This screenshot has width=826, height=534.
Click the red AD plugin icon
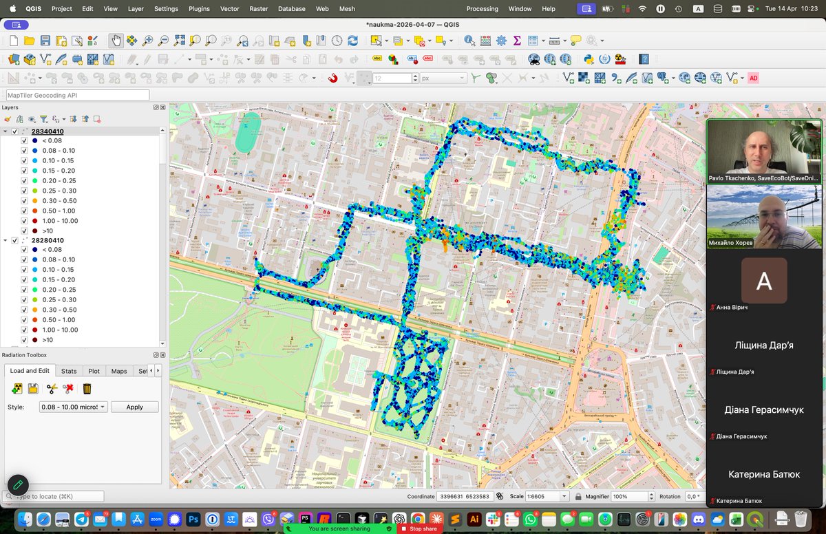point(753,78)
